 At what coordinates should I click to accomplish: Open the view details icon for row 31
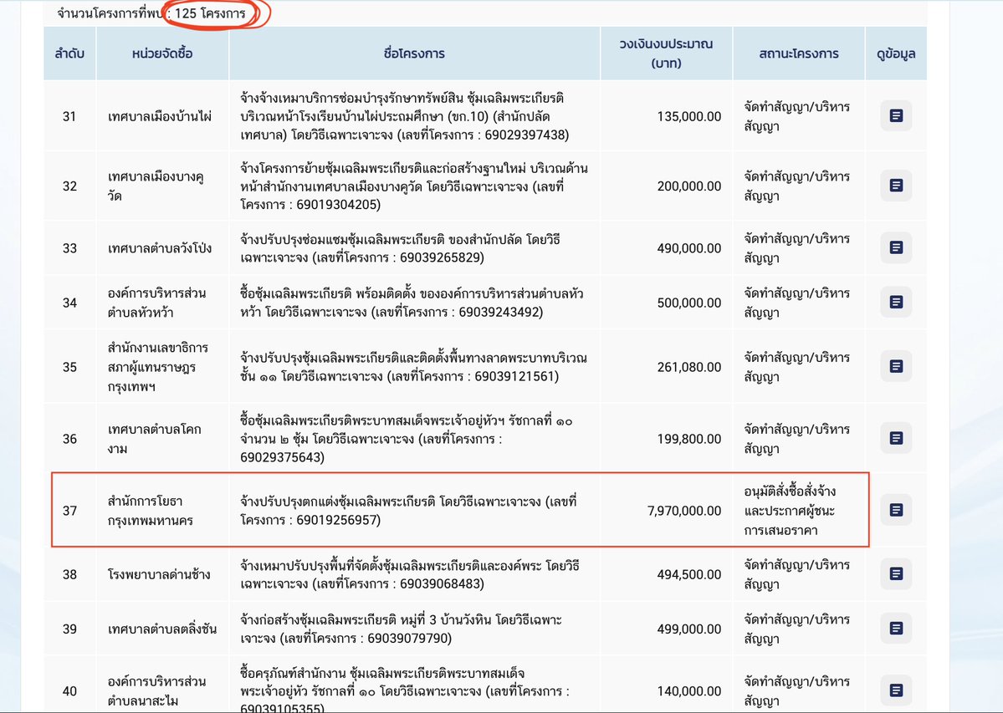[896, 116]
